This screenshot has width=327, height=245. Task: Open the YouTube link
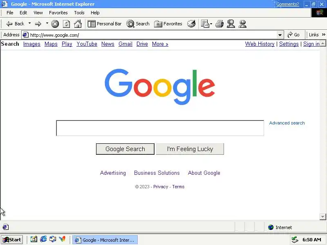(87, 44)
